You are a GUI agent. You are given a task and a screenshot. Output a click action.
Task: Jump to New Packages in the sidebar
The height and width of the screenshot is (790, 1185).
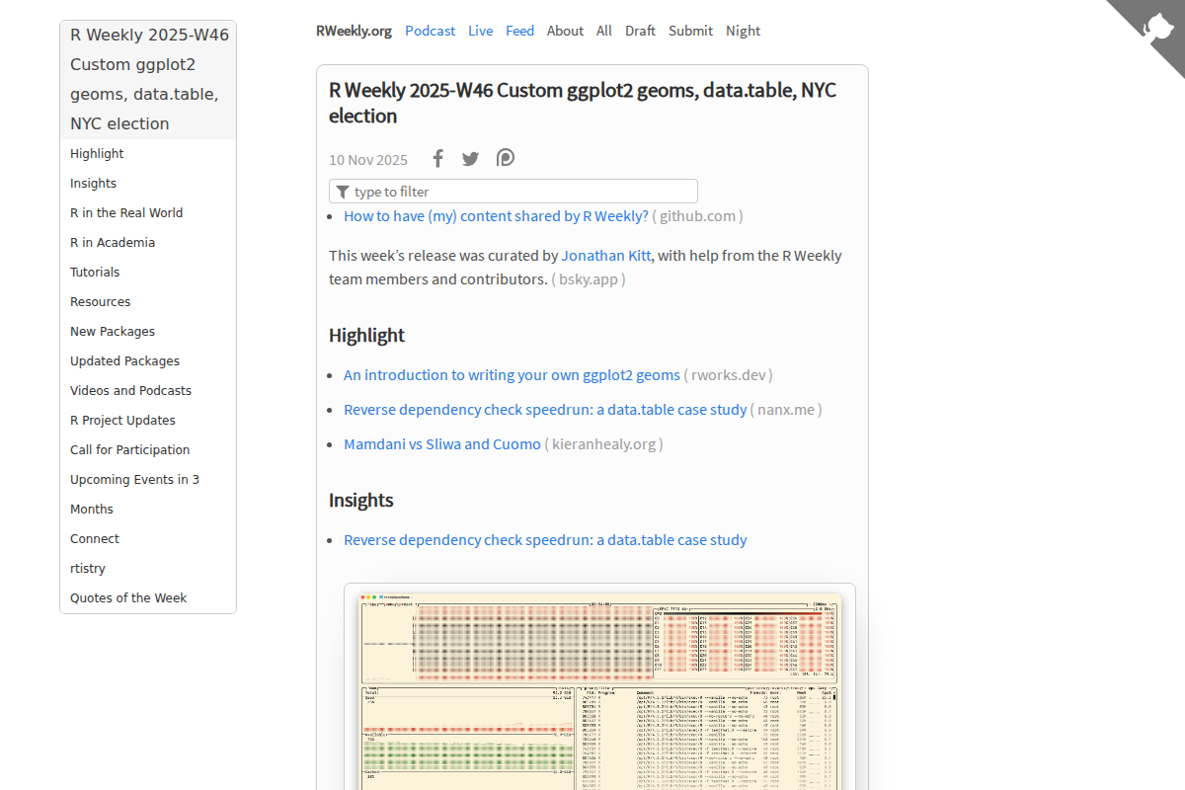point(113,332)
